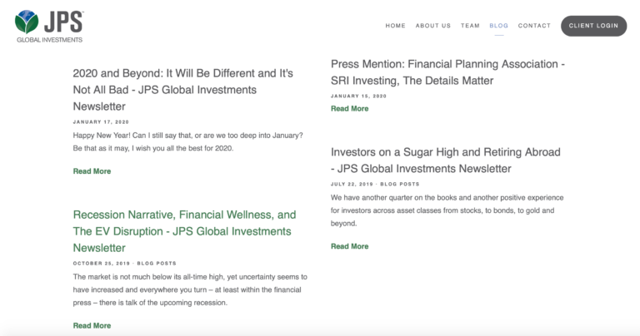Viewport: 640px width, 336px height.
Task: Click the JPS Global Investments logo
Action: click(x=49, y=27)
